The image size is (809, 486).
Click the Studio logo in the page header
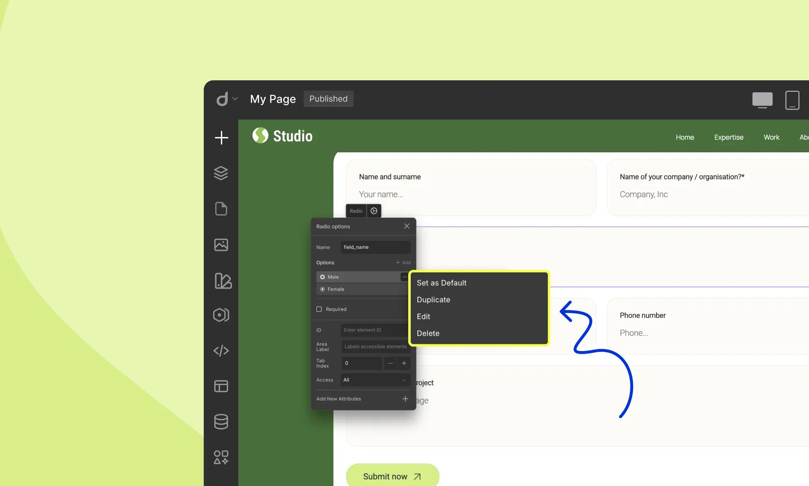pyautogui.click(x=282, y=136)
